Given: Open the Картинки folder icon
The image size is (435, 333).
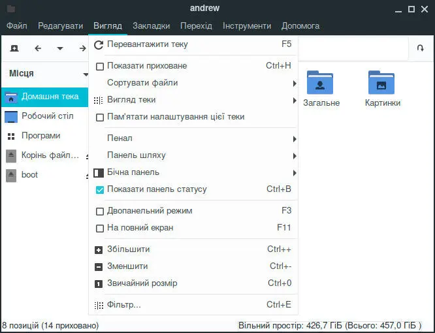Looking at the screenshot, I should tap(381, 83).
